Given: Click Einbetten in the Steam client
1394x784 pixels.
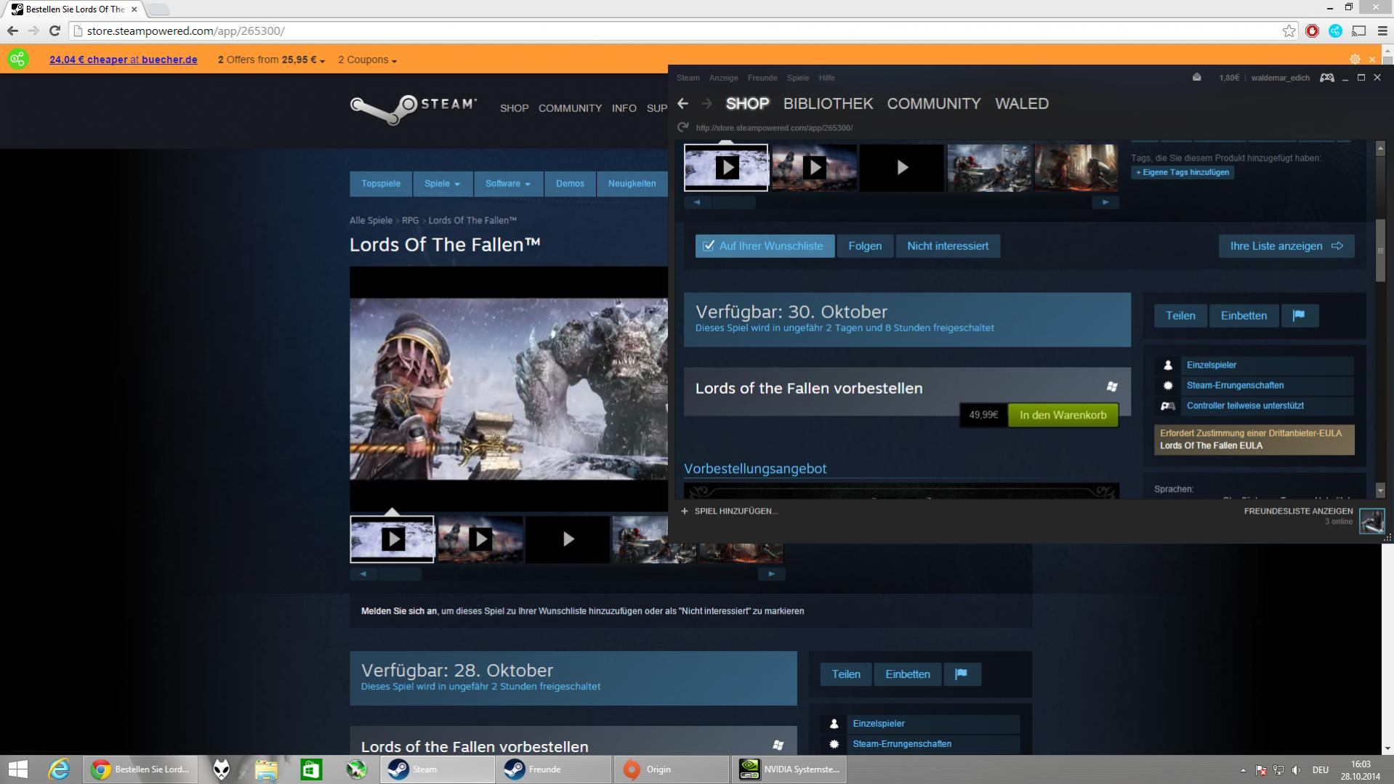Looking at the screenshot, I should (1244, 315).
